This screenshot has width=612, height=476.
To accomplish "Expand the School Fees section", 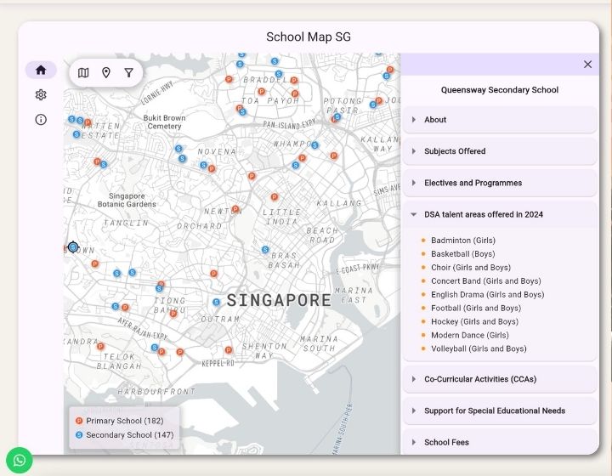I will (x=500, y=443).
